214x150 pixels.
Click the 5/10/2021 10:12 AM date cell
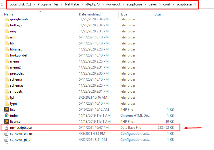point(94,110)
